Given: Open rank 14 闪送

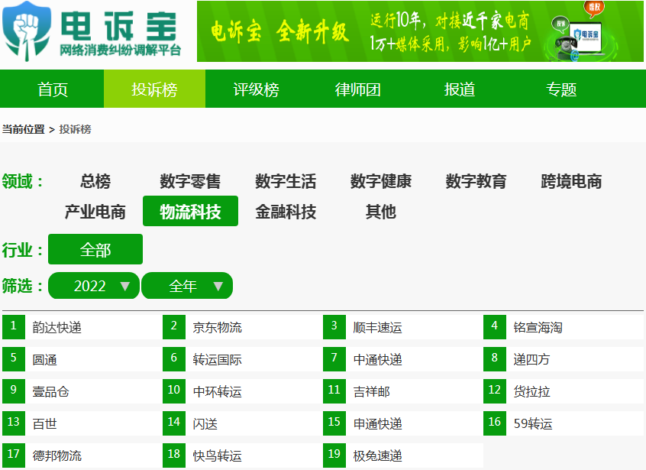Looking at the screenshot, I should click(x=243, y=423).
